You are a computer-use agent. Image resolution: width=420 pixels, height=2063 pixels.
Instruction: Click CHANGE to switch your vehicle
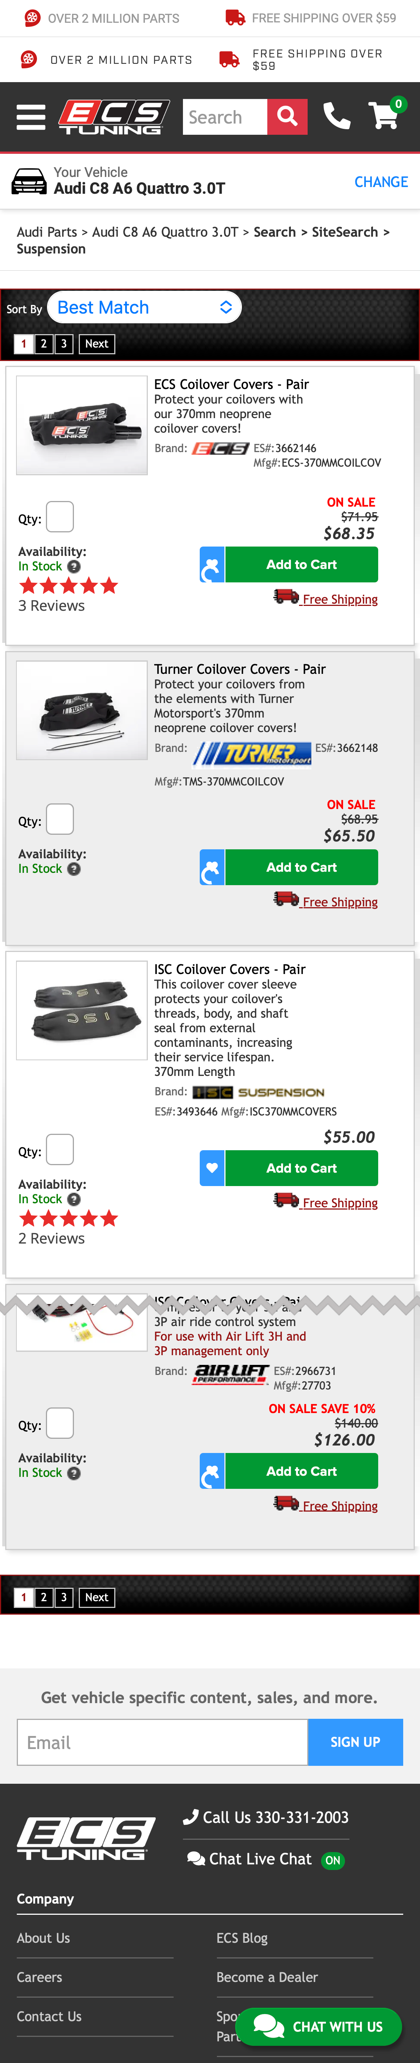click(x=381, y=182)
